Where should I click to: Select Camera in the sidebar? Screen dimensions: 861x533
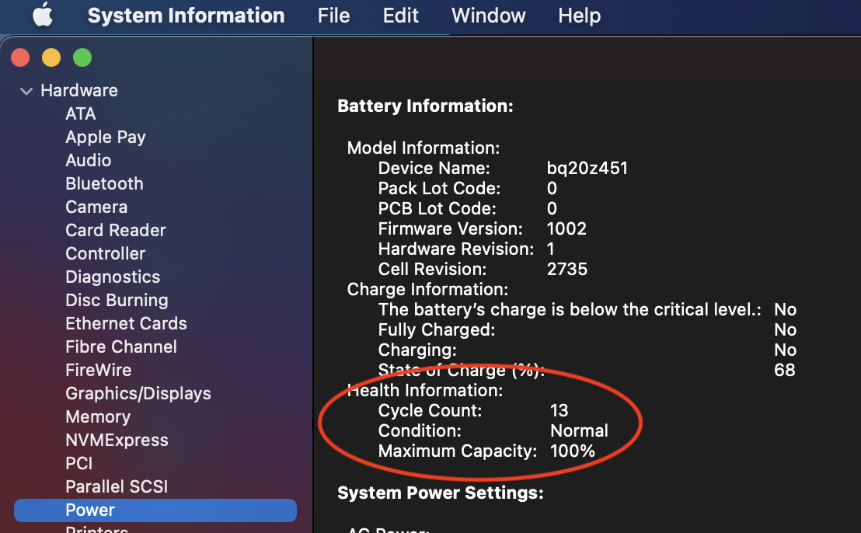(x=96, y=207)
